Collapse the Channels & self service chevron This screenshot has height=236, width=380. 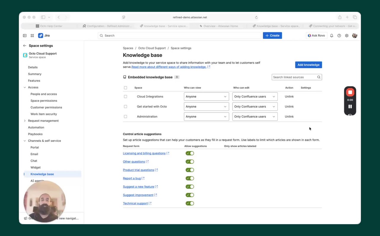[x=25, y=141]
